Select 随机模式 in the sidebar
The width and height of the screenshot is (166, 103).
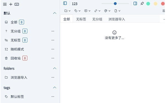pos(17,49)
